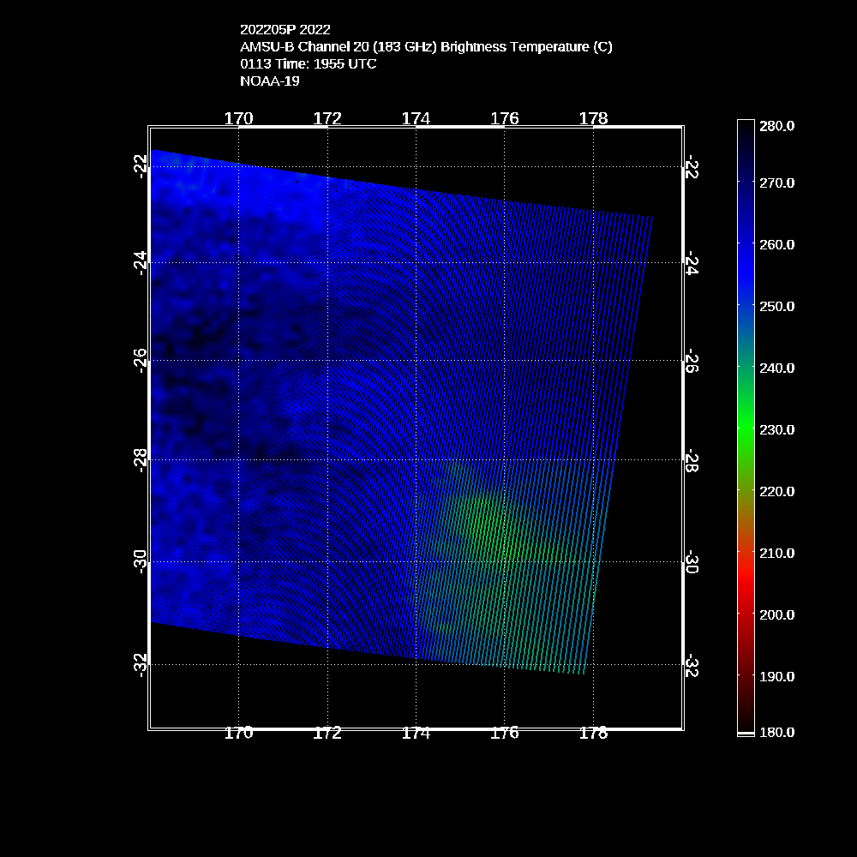The image size is (857, 857).
Task: Click the 280.0 label on the colorbar
Action: click(x=776, y=126)
